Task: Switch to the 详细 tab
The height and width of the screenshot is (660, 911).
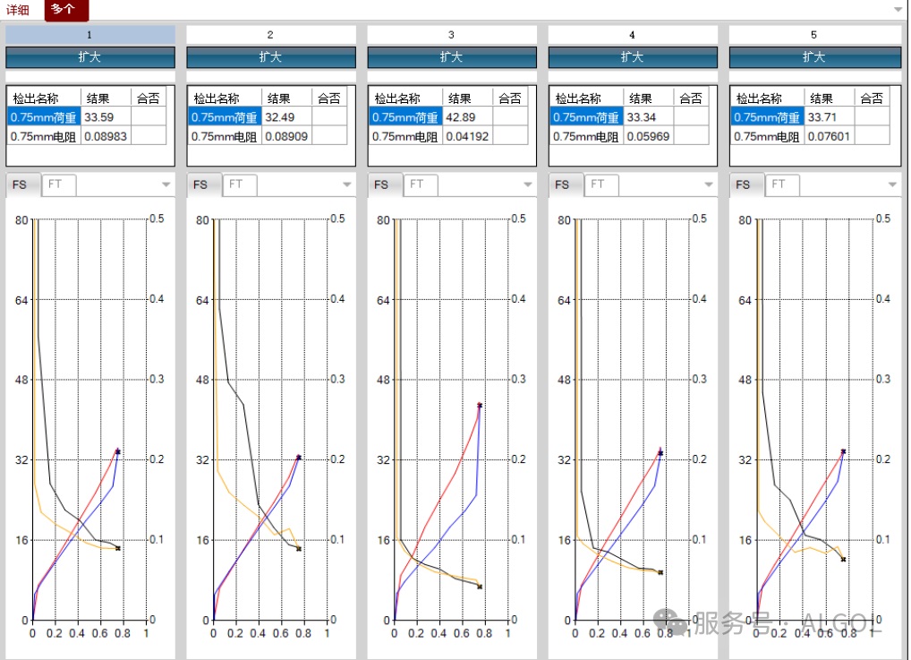Action: (x=17, y=10)
